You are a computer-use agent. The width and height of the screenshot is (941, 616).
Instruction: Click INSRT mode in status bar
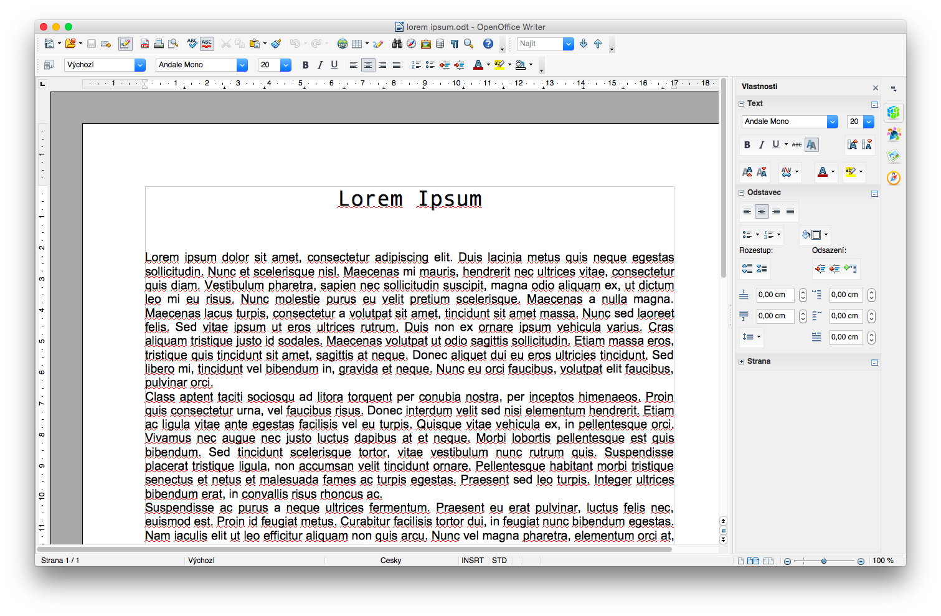(473, 561)
